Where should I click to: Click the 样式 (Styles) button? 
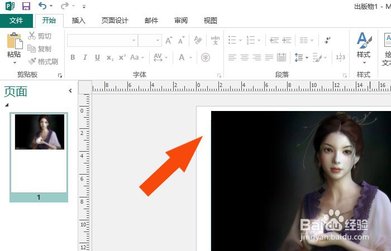[x=364, y=49]
